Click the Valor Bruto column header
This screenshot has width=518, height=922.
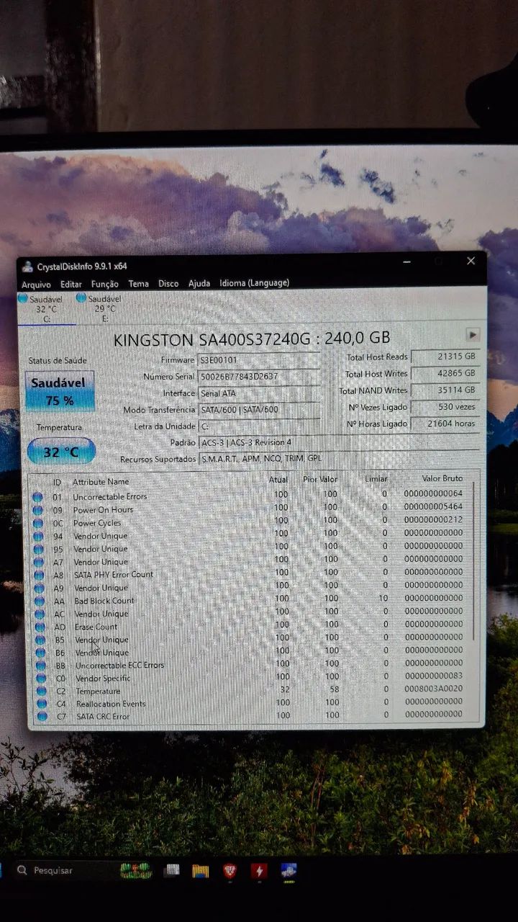442,478
